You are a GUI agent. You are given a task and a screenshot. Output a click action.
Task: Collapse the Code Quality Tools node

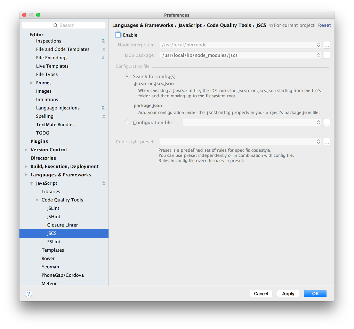click(37, 200)
